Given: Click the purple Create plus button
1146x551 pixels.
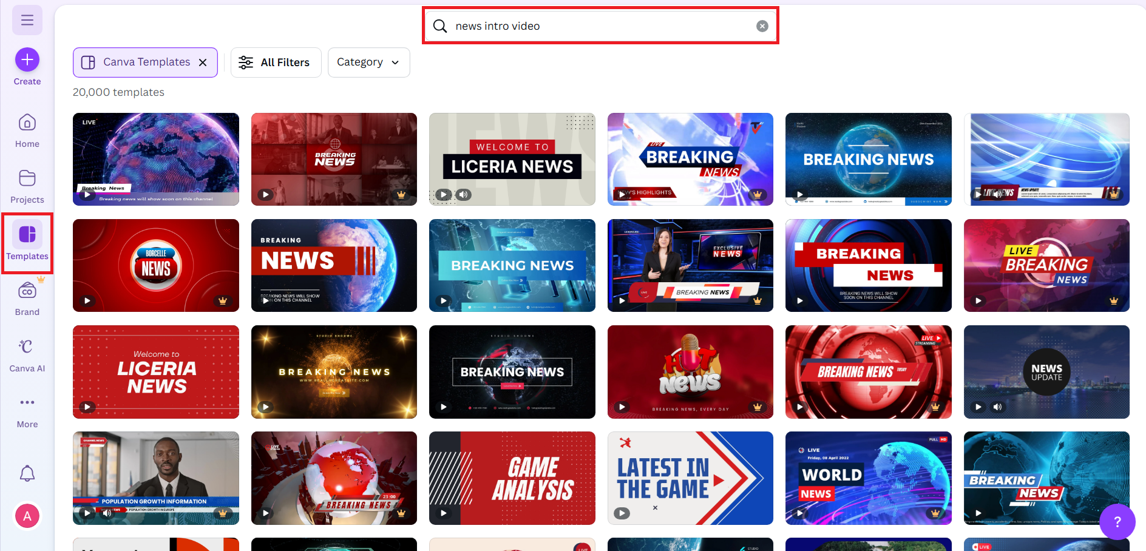Looking at the screenshot, I should (x=27, y=59).
